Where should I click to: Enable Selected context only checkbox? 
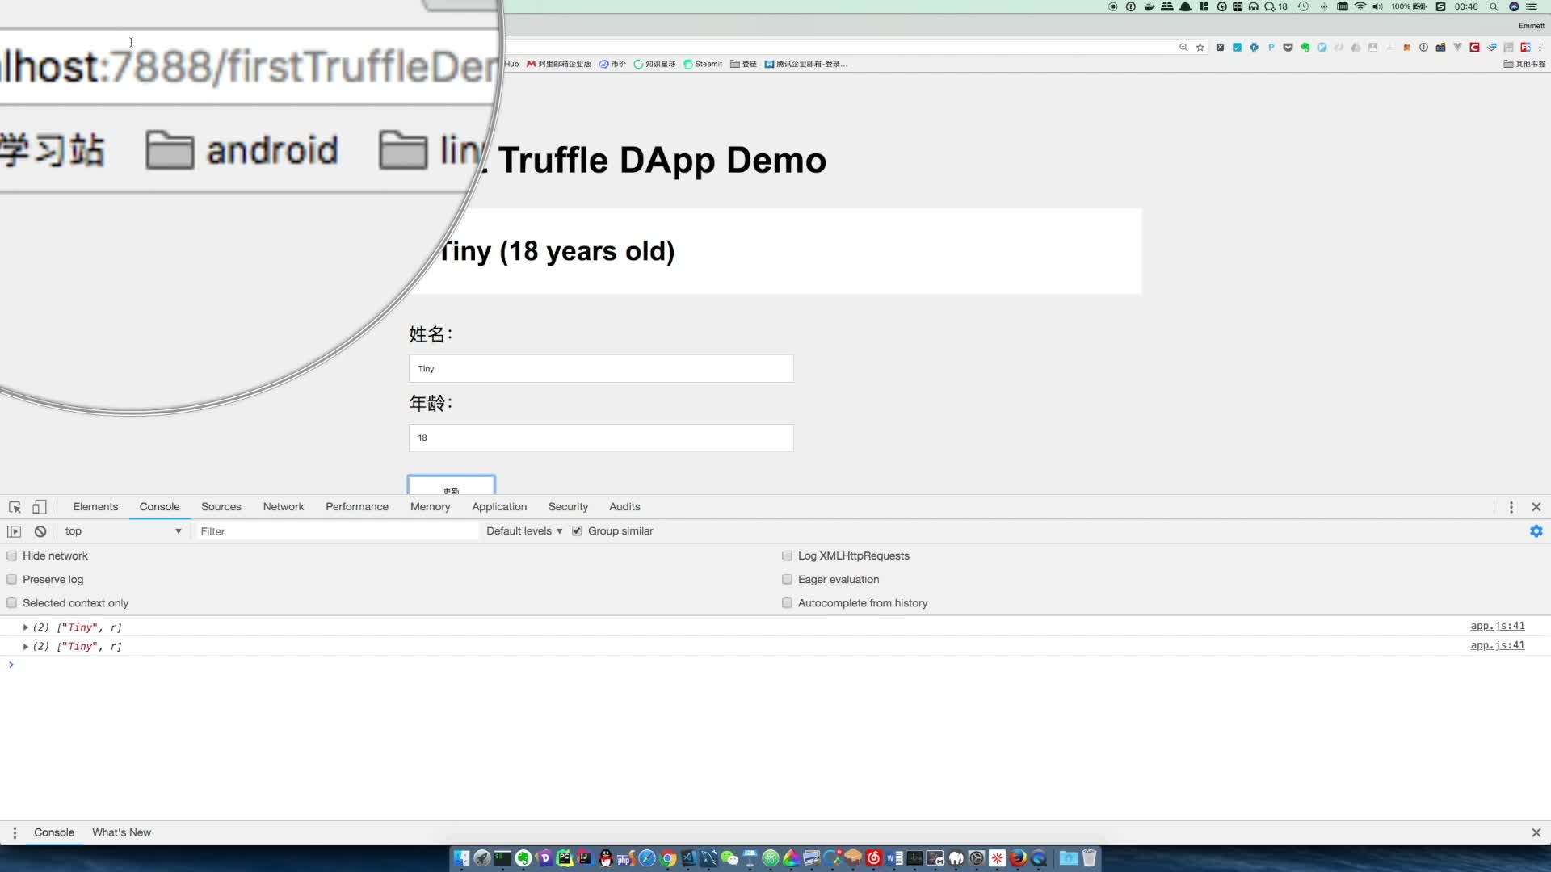pos(12,603)
